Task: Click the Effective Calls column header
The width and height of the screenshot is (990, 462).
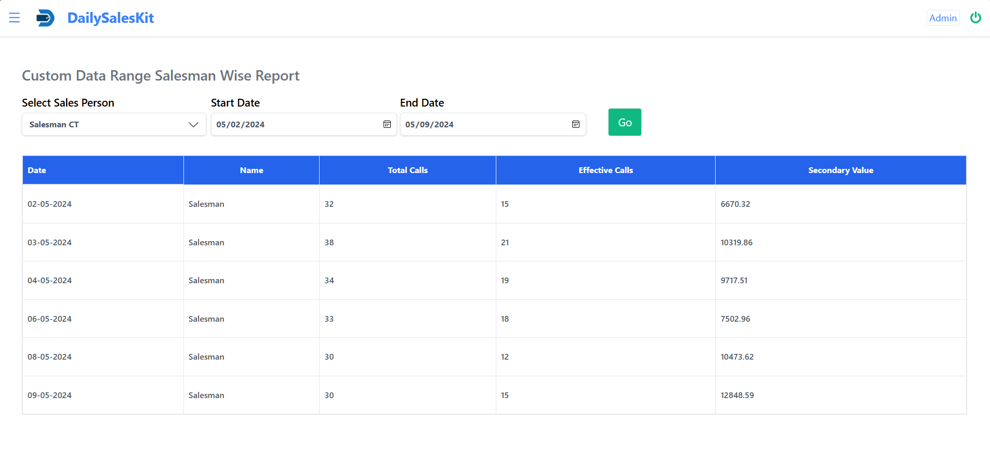Action: (605, 170)
